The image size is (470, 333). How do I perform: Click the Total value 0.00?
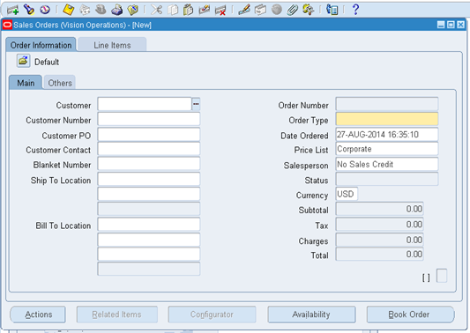click(x=379, y=255)
